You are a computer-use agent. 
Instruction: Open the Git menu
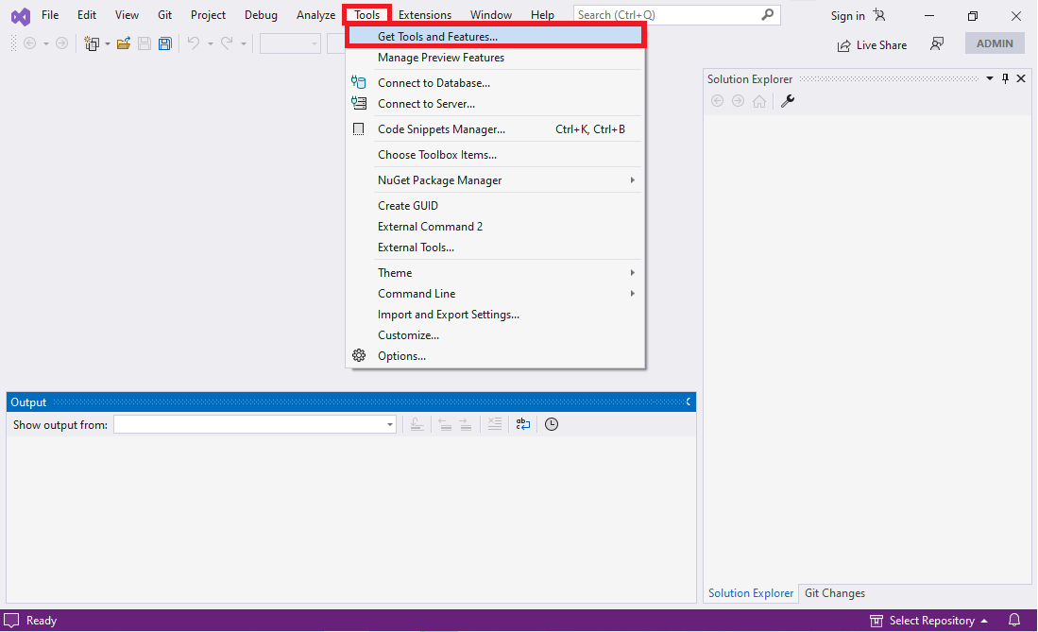165,14
